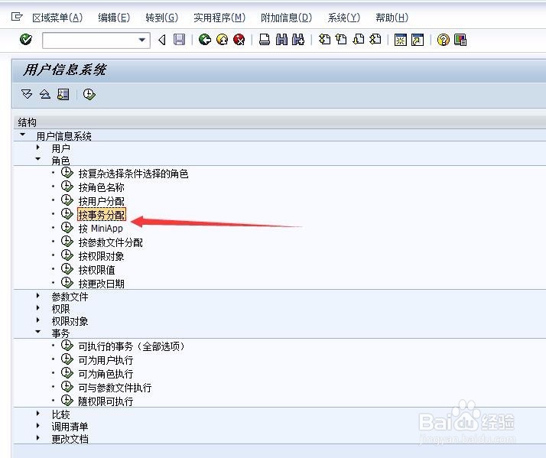Execute 按复杂选择条件选择的角色 clock icon
This screenshot has height=458, width=546.
click(x=67, y=172)
